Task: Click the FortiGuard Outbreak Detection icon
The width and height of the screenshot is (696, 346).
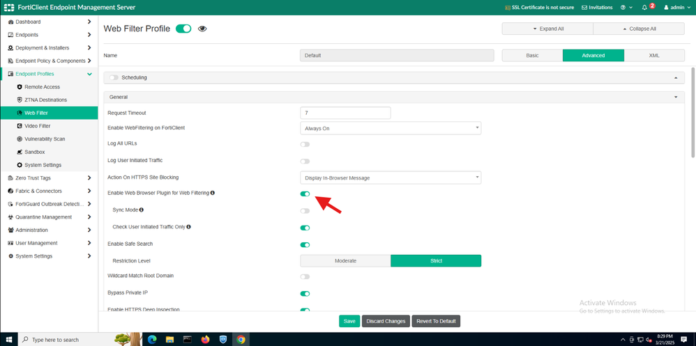Action: [x=10, y=204]
